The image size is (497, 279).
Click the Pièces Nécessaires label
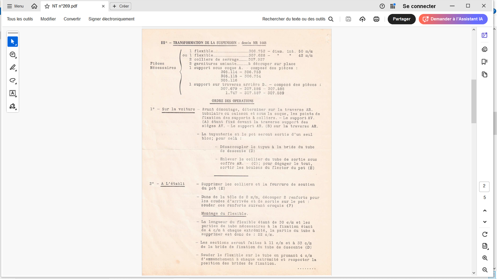tap(163, 65)
